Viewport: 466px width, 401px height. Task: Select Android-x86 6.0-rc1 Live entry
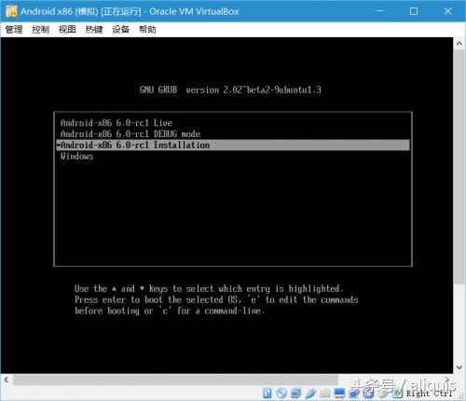point(233,123)
